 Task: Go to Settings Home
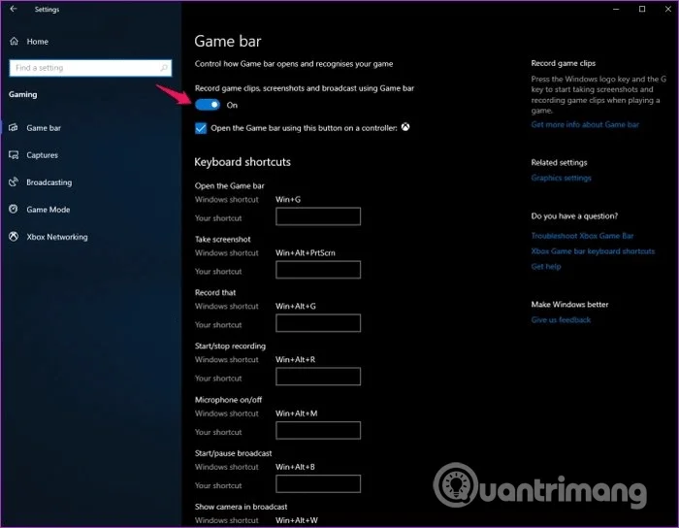pyautogui.click(x=37, y=42)
